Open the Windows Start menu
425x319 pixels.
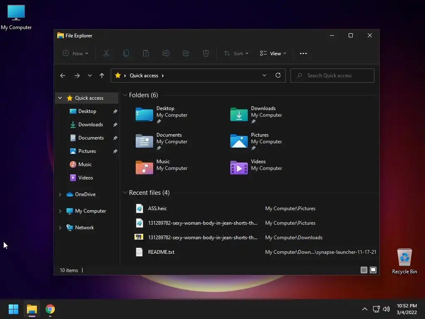pyautogui.click(x=13, y=309)
